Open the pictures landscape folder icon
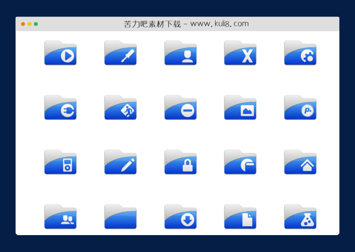Image resolution: width=355 pixels, height=252 pixels. point(240,108)
